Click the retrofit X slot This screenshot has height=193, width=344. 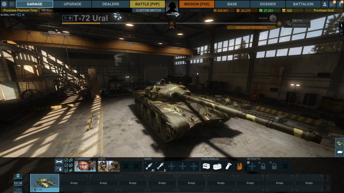coord(286,166)
